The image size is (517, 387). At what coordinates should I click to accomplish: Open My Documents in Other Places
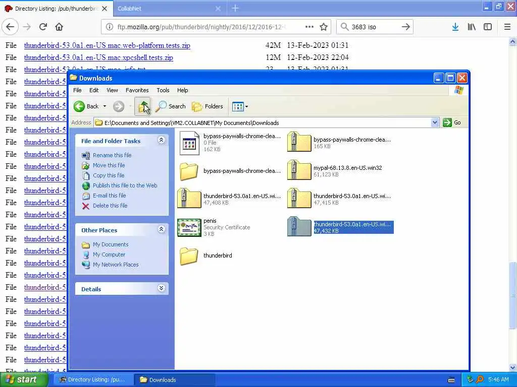coord(111,244)
